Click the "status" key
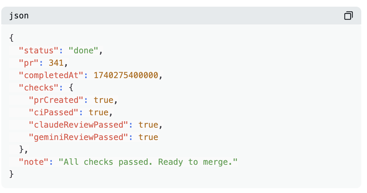 point(39,50)
